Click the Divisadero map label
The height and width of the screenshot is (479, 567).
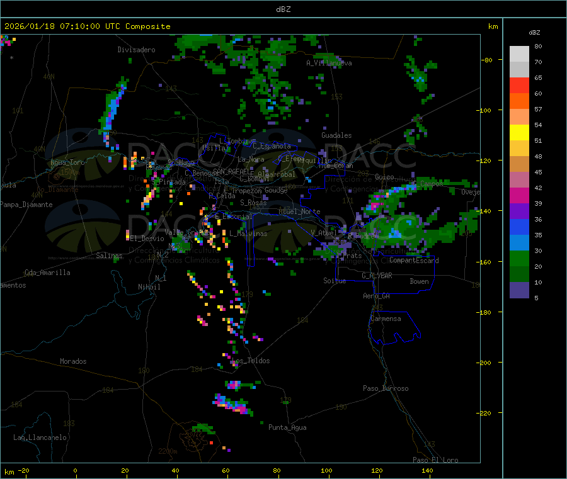point(136,50)
